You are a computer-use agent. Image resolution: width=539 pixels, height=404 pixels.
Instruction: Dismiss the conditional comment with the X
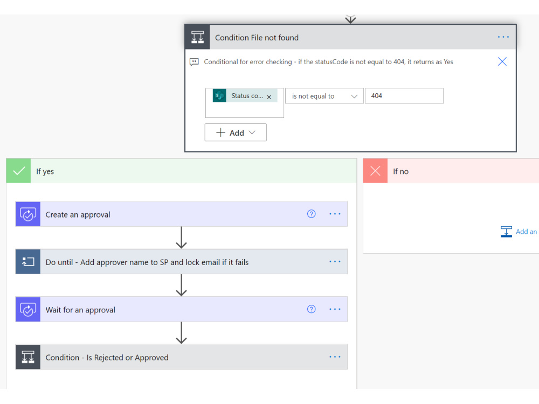tap(502, 62)
